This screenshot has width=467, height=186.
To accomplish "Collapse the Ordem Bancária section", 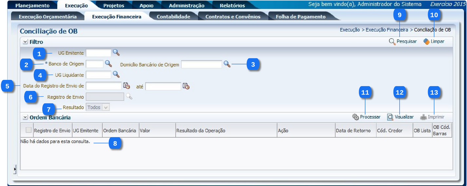I will click(x=25, y=117).
